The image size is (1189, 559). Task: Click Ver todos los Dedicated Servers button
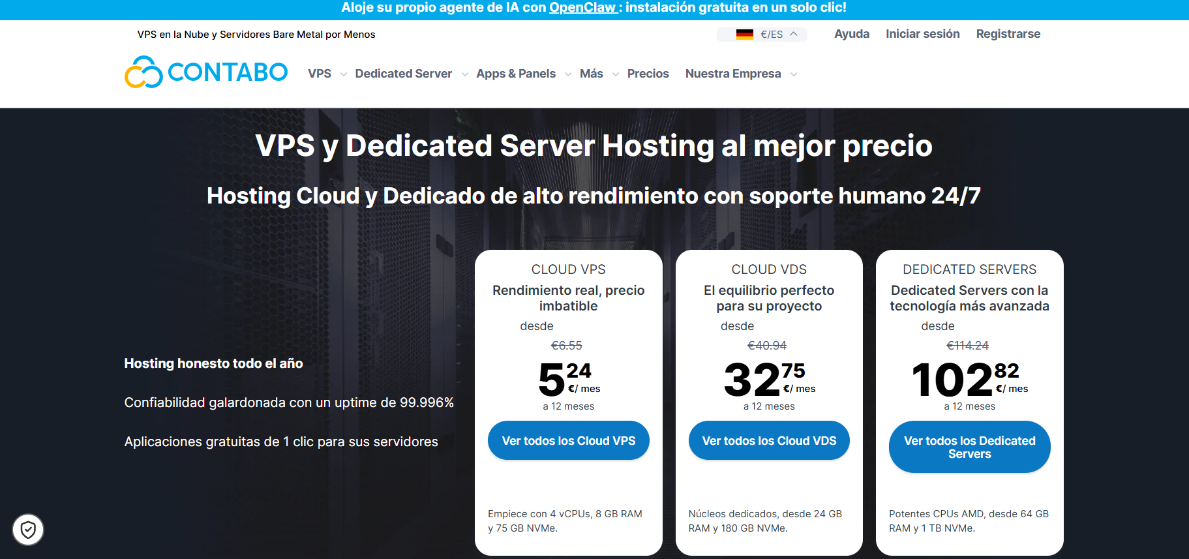970,447
